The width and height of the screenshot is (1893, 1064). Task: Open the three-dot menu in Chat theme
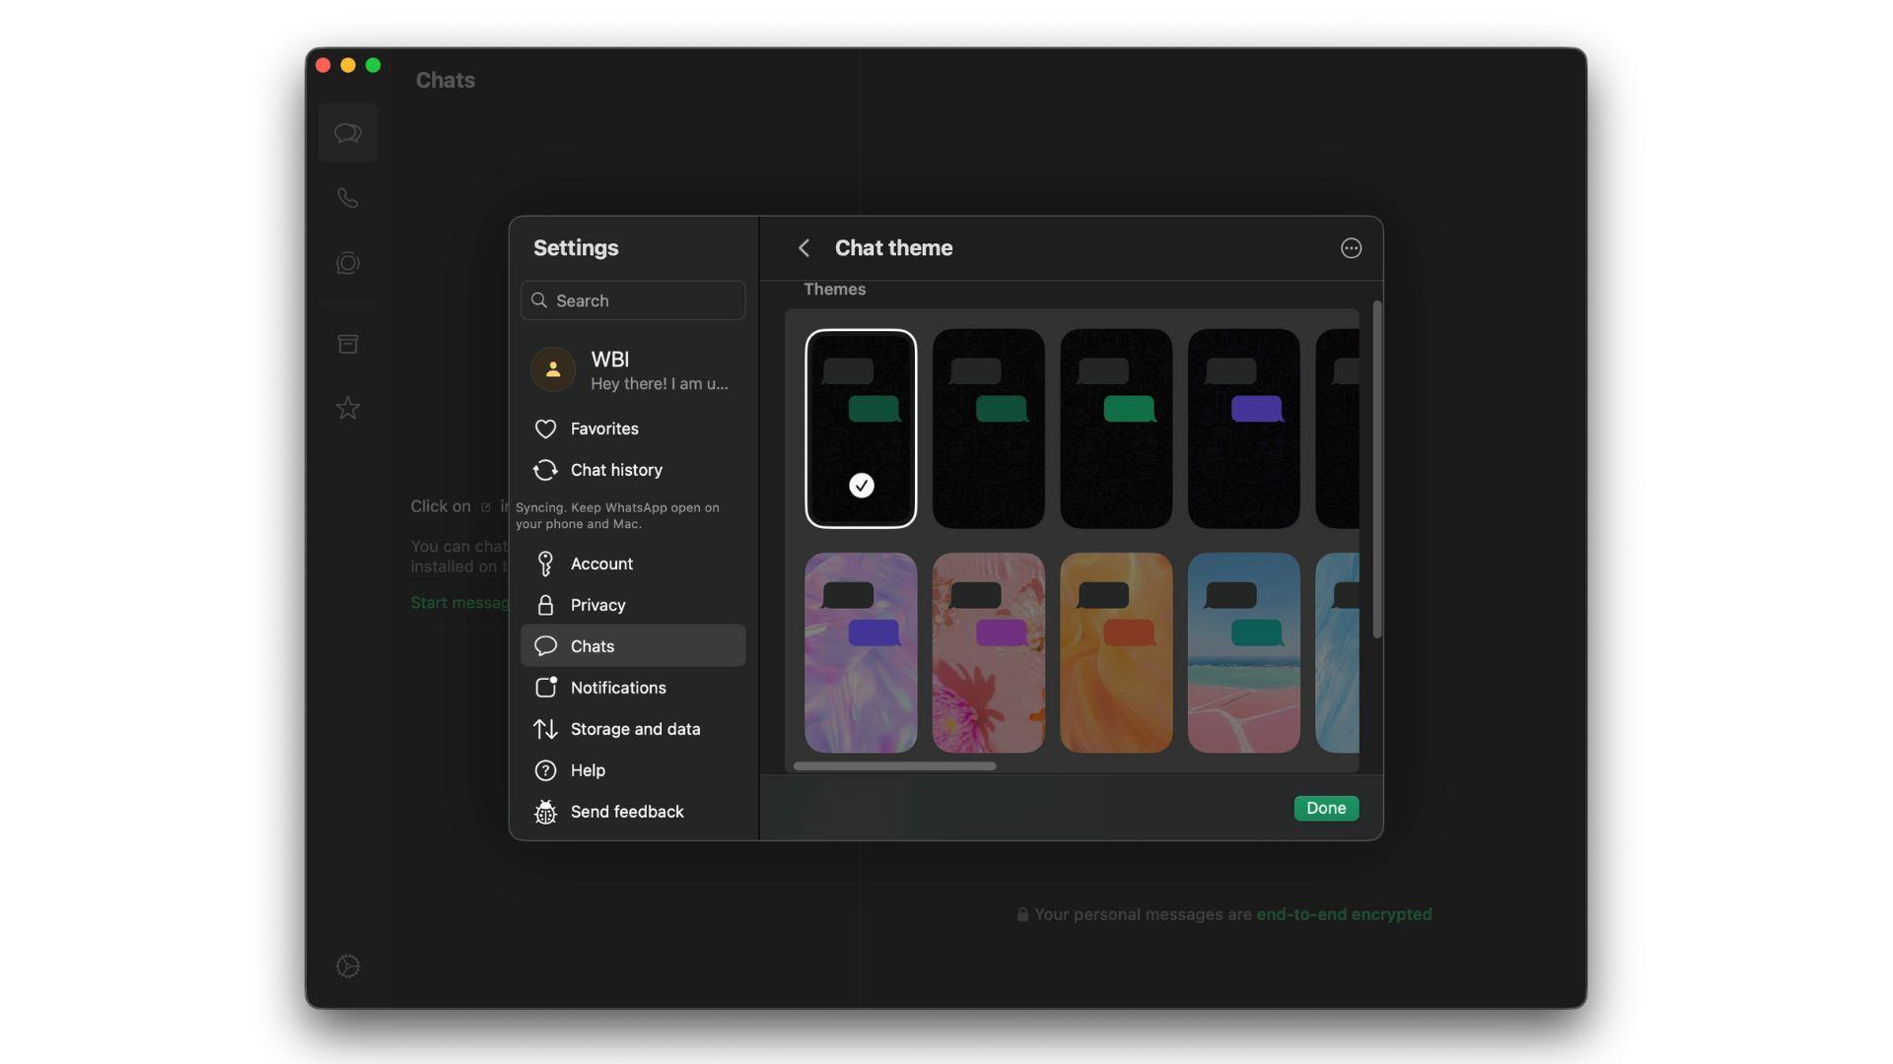tap(1351, 248)
